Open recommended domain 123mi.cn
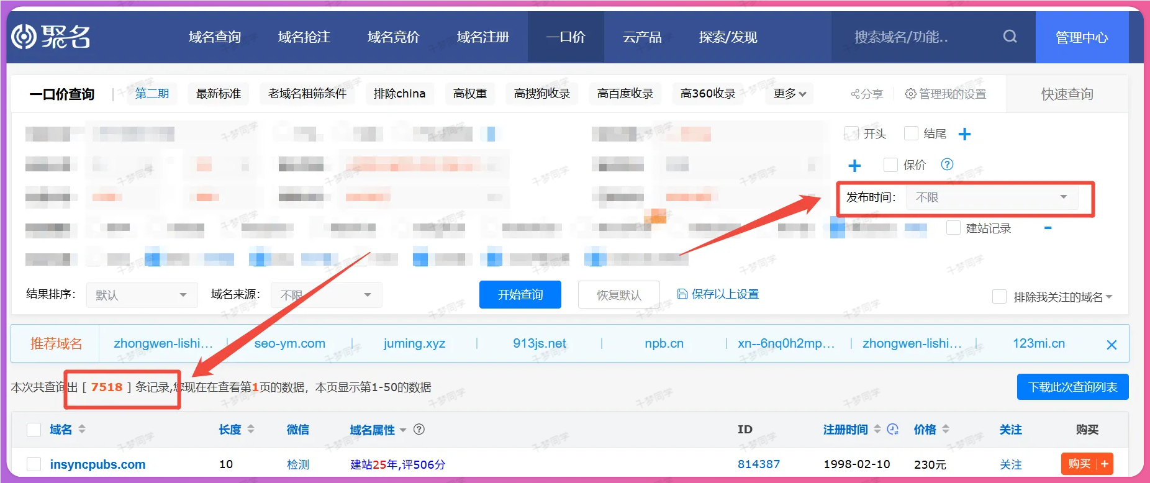This screenshot has width=1150, height=483. point(1039,343)
